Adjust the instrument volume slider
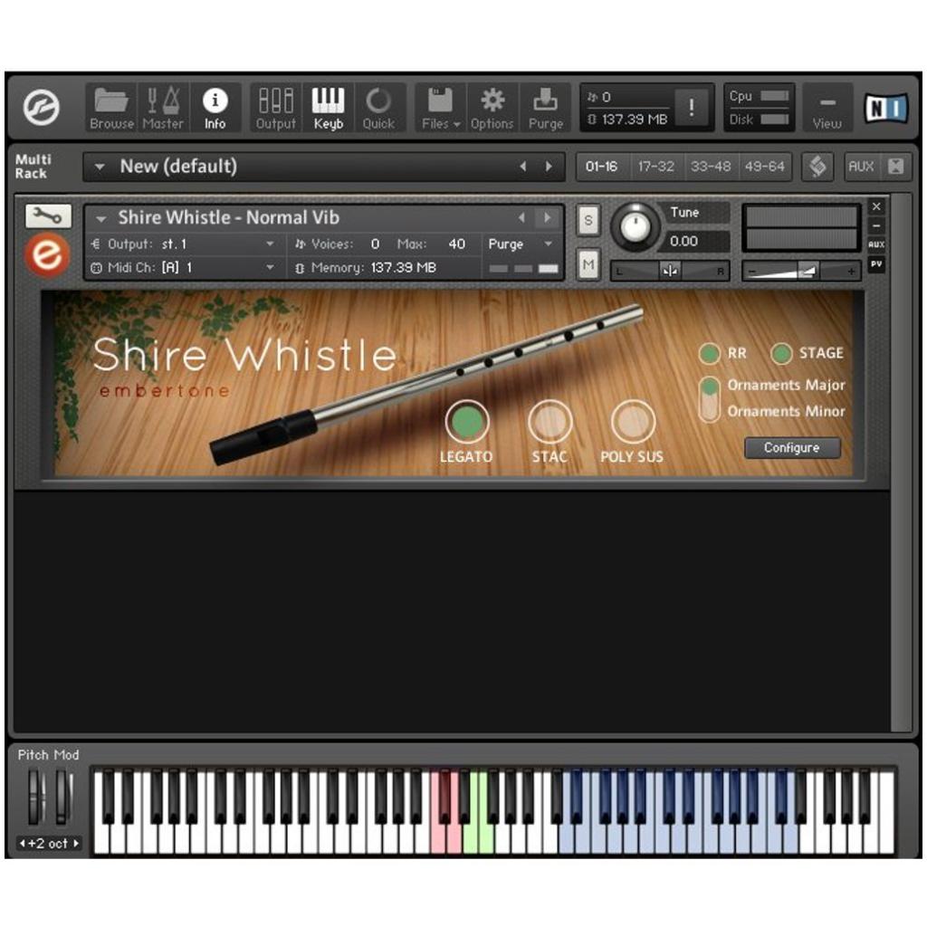Viewport: 927px width, 927px height. 802,271
